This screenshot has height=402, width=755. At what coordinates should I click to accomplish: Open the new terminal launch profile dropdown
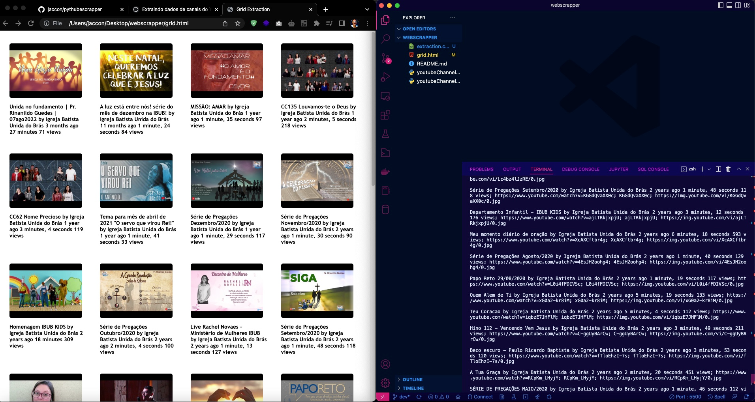pyautogui.click(x=709, y=169)
